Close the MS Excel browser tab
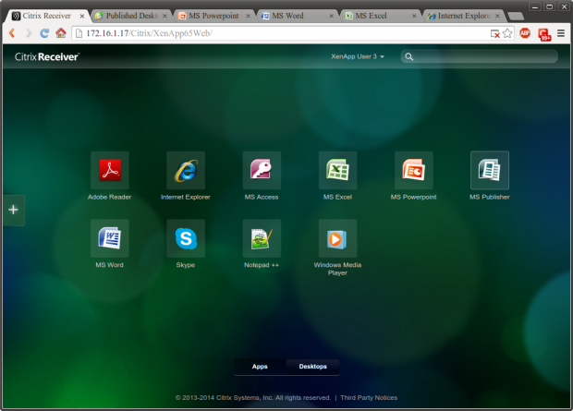 coord(414,16)
